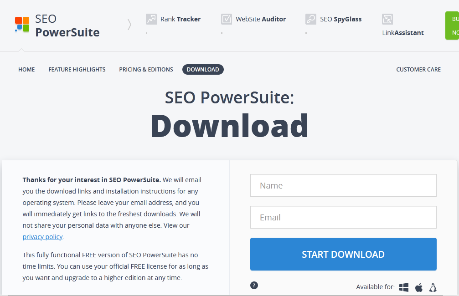This screenshot has width=459, height=296.
Task: Click the Apple macOS platform icon
Action: coord(419,287)
